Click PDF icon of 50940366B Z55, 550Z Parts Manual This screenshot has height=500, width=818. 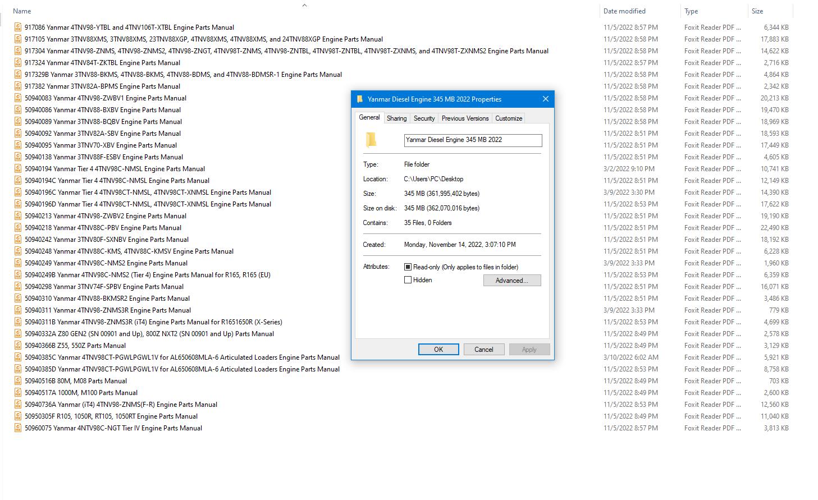coord(18,345)
